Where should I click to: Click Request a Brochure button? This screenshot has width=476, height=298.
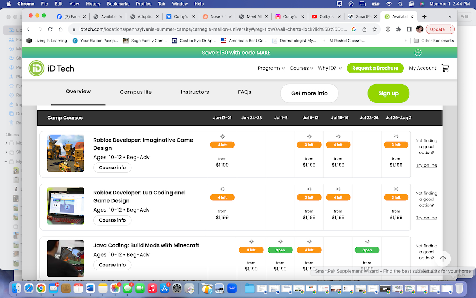pyautogui.click(x=375, y=68)
